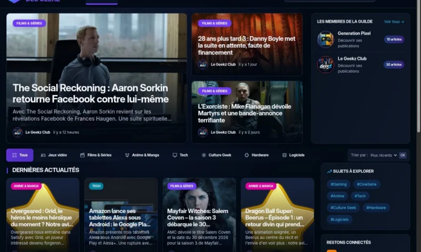This screenshot has width=421, height=252.
Task: Select the Tech category tab
Action: [180, 155]
